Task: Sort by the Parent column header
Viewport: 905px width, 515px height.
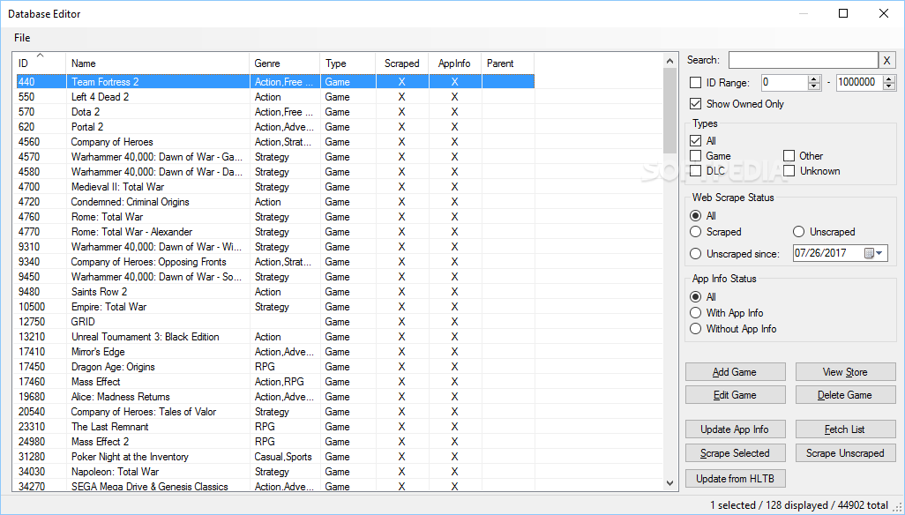Action: [x=508, y=63]
